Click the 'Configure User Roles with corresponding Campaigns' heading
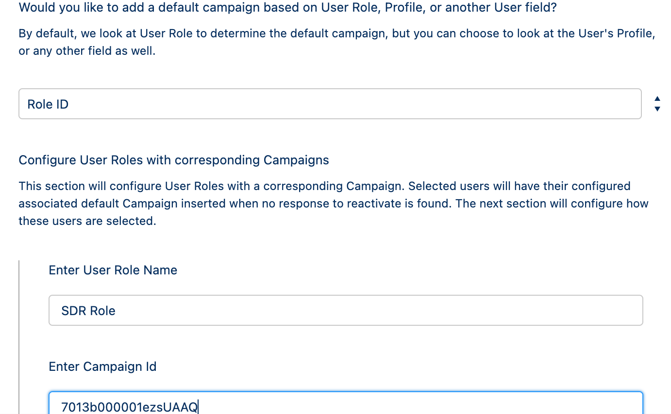671x414 pixels. click(174, 160)
